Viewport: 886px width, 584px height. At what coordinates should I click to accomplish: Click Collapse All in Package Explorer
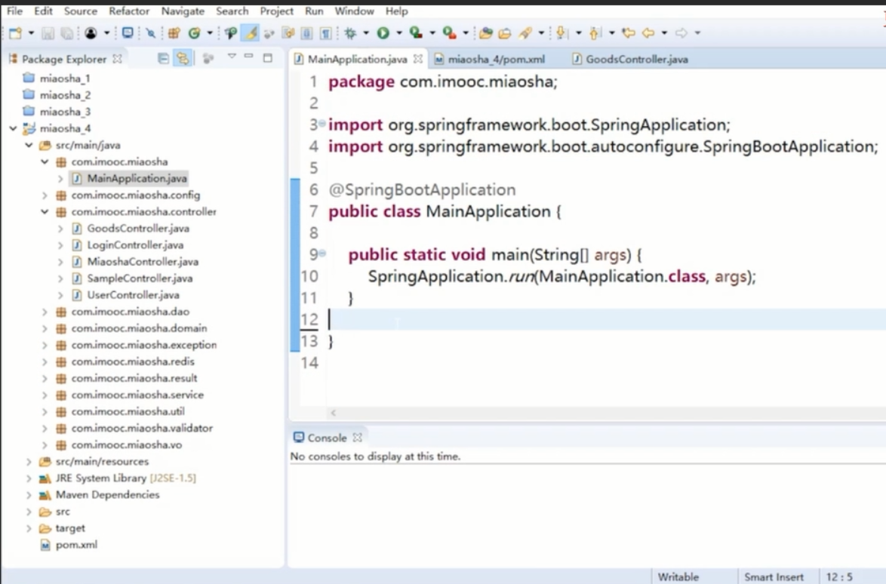tap(164, 58)
